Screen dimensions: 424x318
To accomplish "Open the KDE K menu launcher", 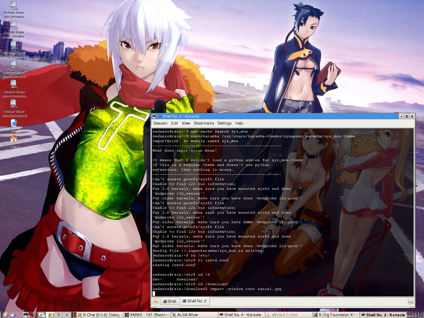I will tap(6, 315).
